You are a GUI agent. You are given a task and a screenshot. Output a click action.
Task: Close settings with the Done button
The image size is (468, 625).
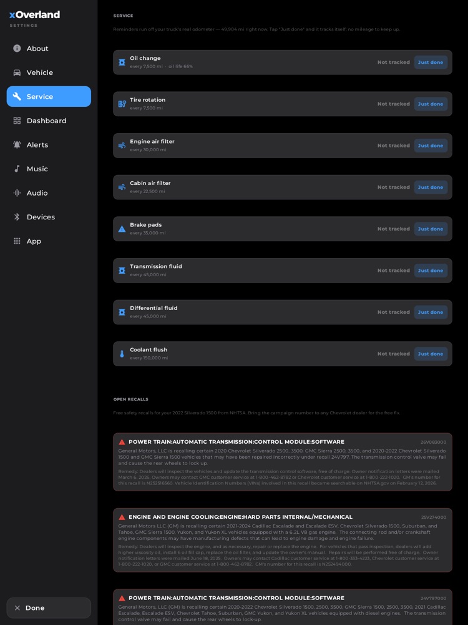49,608
